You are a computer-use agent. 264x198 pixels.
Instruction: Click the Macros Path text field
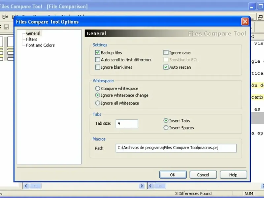pyautogui.click(x=176, y=148)
